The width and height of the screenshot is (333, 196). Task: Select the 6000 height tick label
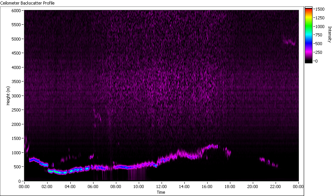pyautogui.click(x=16, y=11)
